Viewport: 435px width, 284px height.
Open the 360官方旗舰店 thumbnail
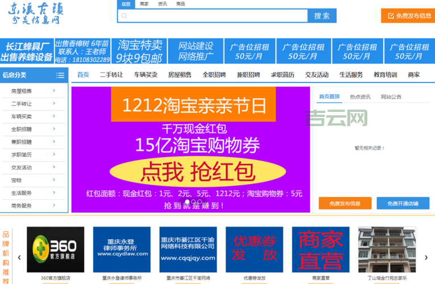(x=56, y=249)
